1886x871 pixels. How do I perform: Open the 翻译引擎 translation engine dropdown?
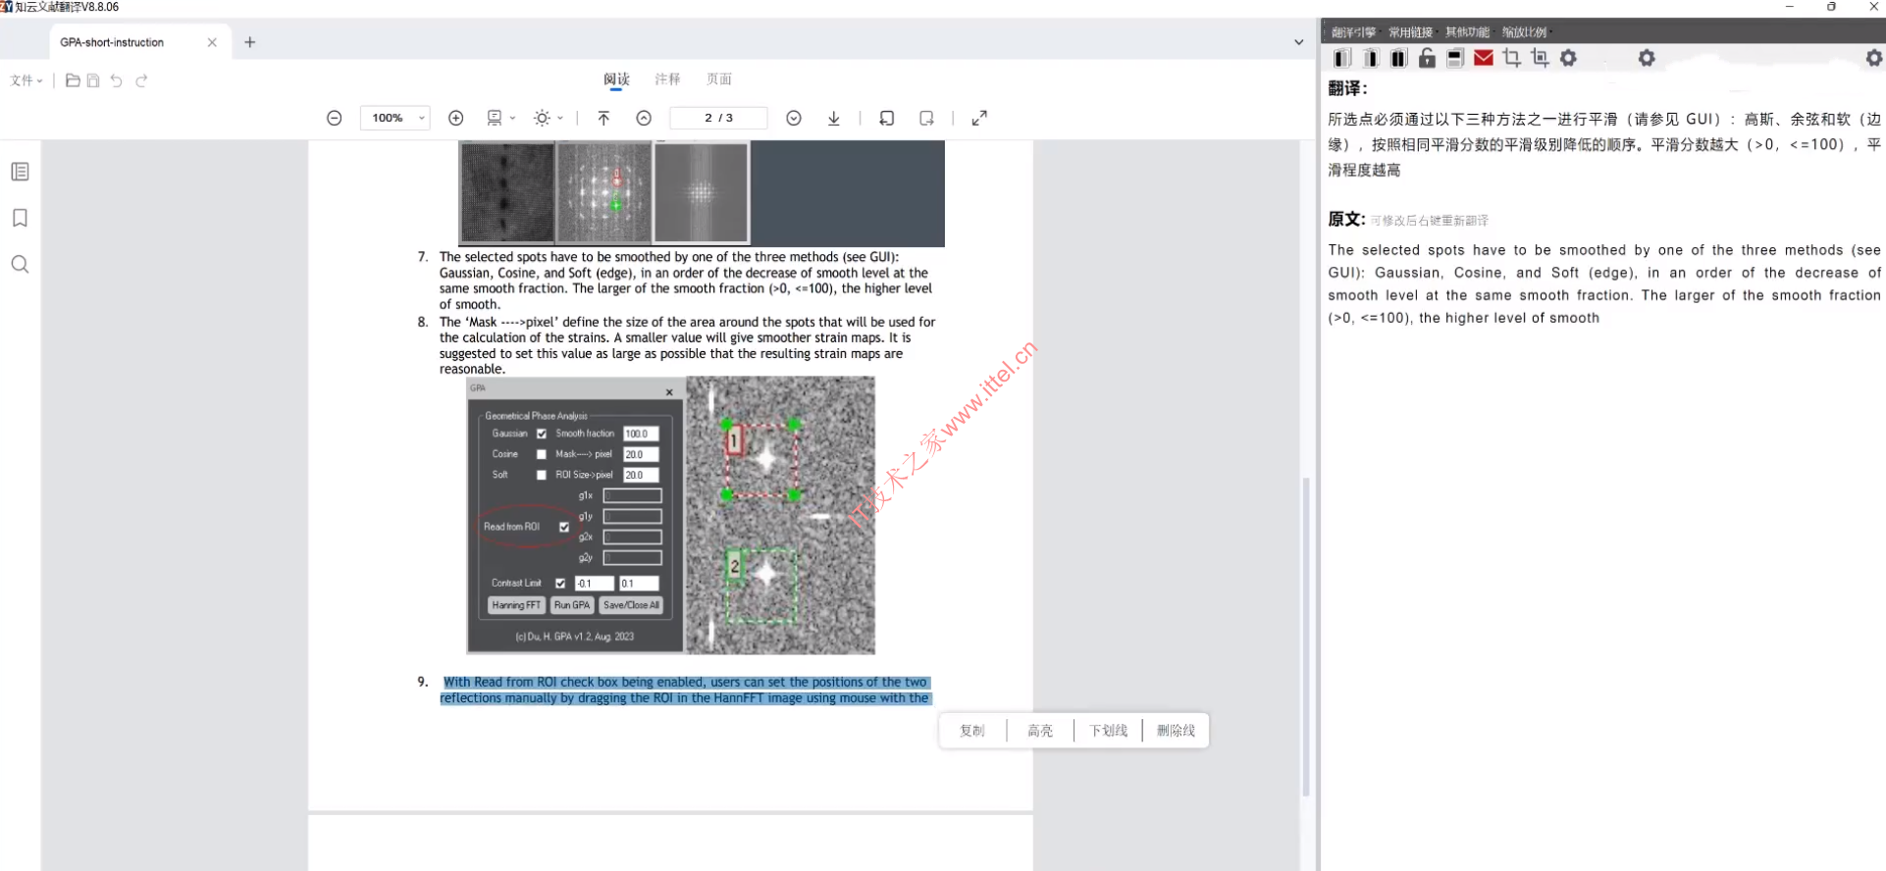click(x=1353, y=32)
